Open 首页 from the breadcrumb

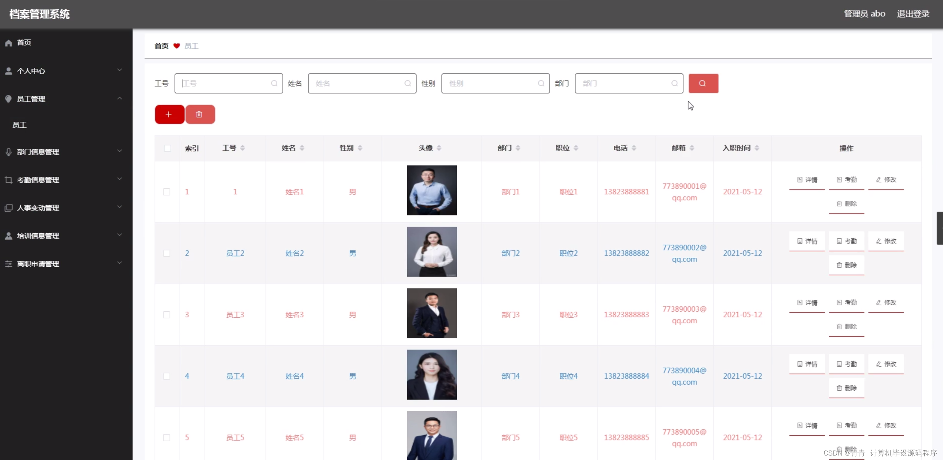161,46
